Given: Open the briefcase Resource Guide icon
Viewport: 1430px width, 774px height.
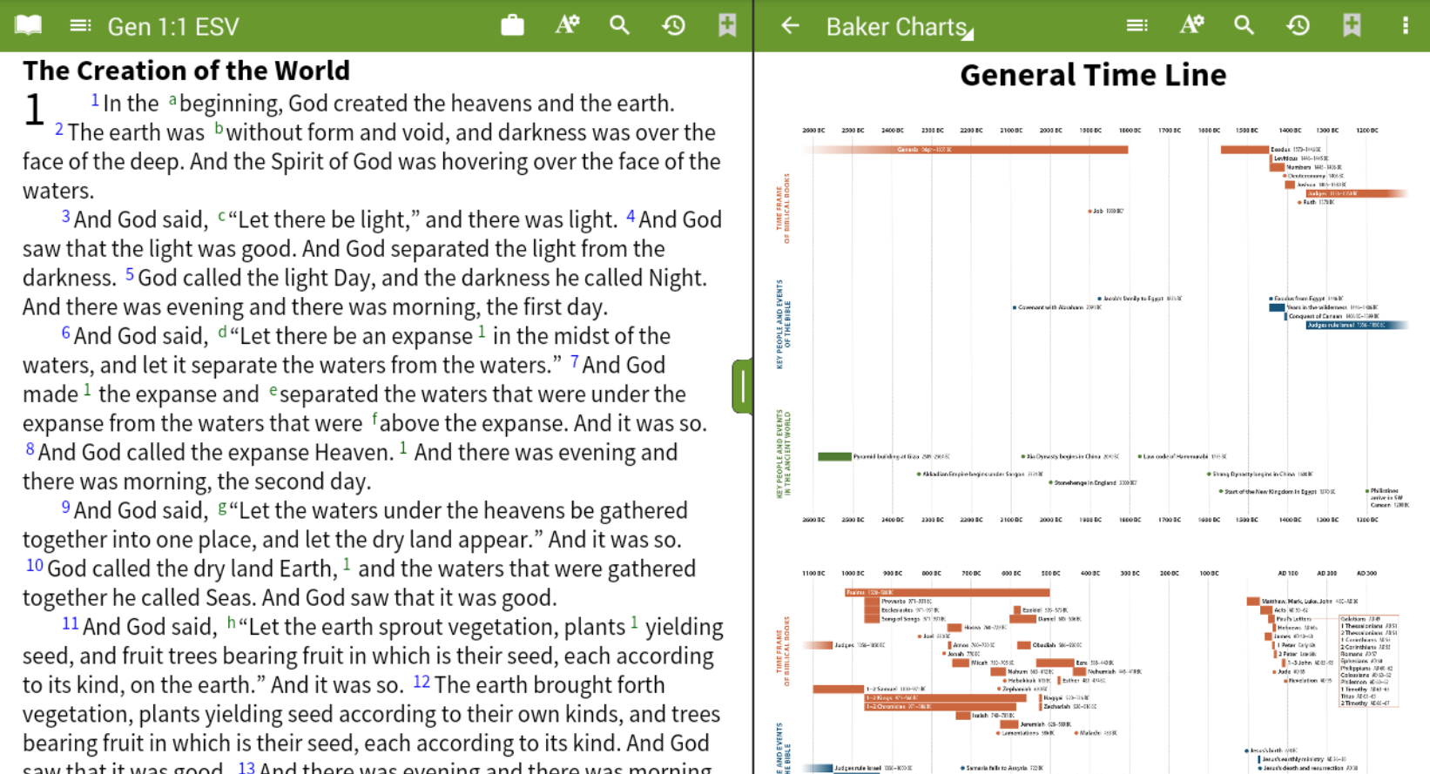Looking at the screenshot, I should tap(512, 25).
